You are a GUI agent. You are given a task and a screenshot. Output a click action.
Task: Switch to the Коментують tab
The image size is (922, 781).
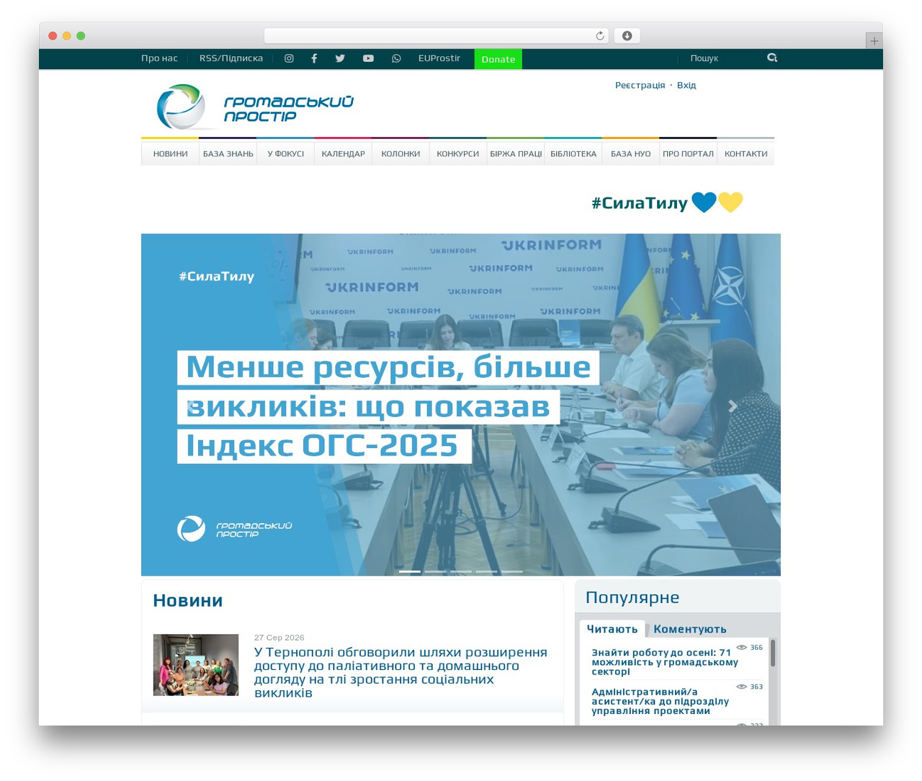click(x=690, y=629)
